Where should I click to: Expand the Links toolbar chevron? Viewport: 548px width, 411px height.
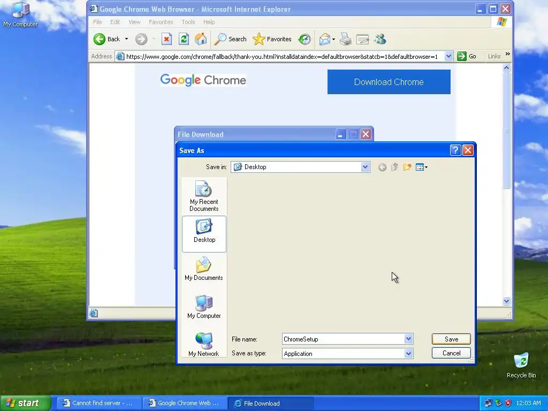(507, 54)
